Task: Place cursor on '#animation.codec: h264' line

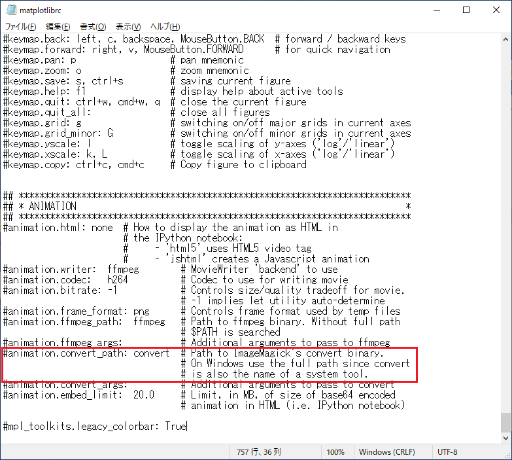Action: [176, 279]
